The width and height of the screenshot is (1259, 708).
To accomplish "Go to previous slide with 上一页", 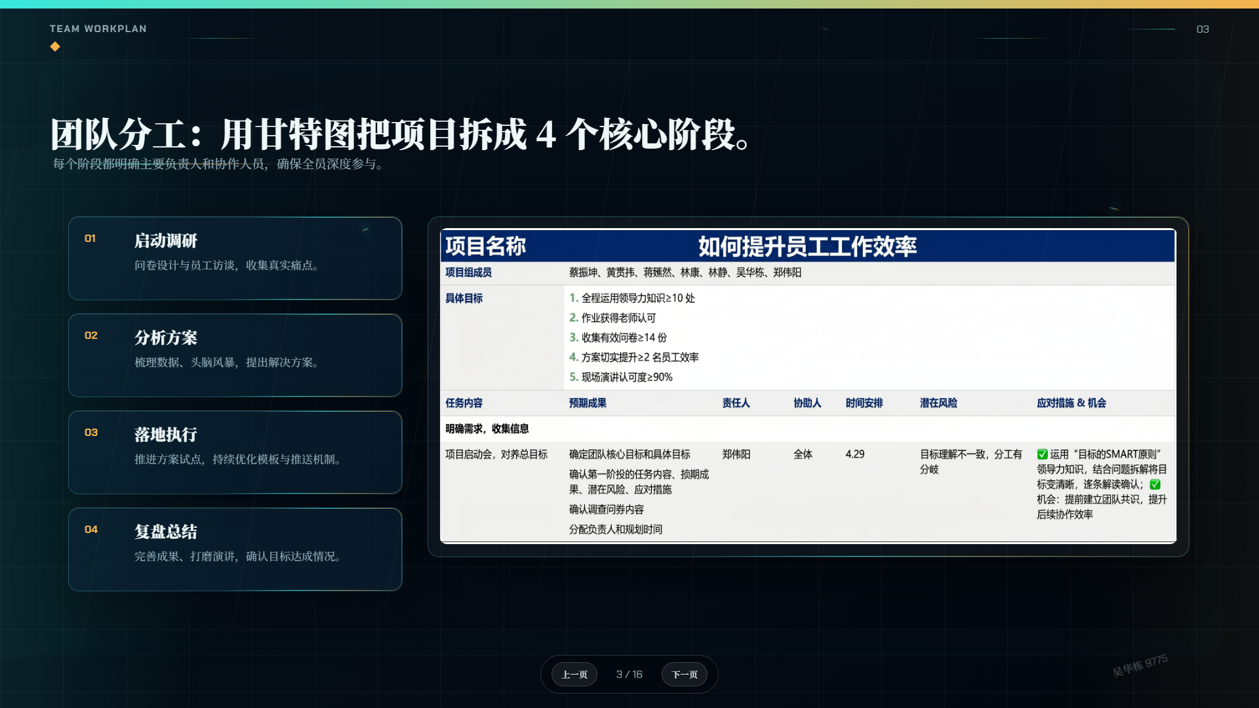I will coord(574,674).
